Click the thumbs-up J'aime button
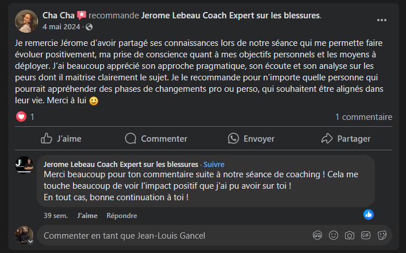 (61, 138)
